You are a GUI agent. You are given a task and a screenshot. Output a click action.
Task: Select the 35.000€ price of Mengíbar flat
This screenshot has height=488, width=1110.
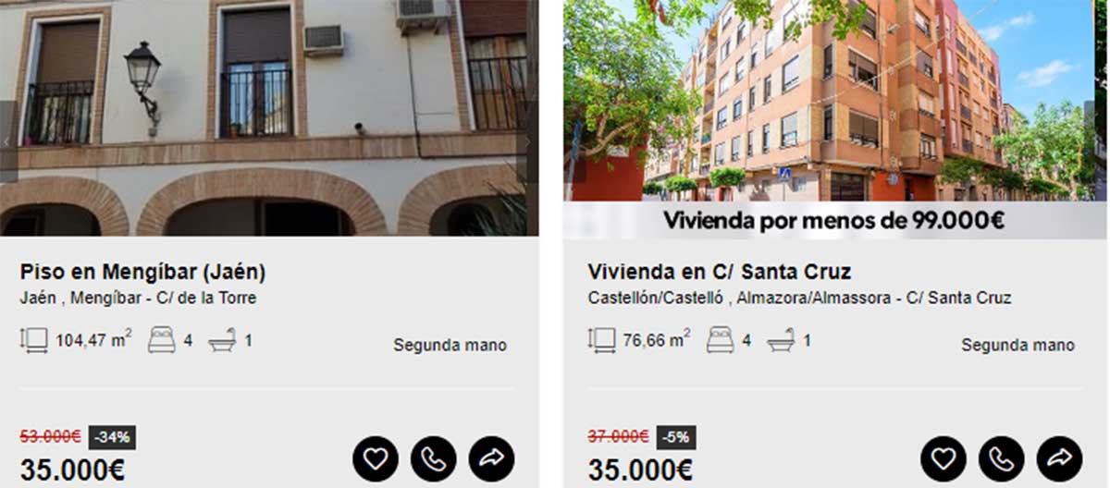coord(72,470)
